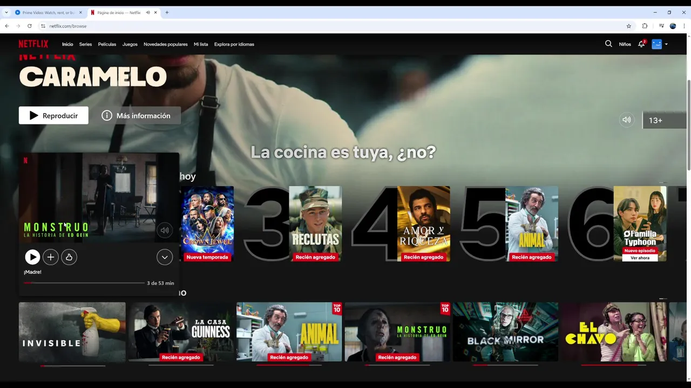Click the site information icon
The height and width of the screenshot is (388, 691).
(43, 26)
